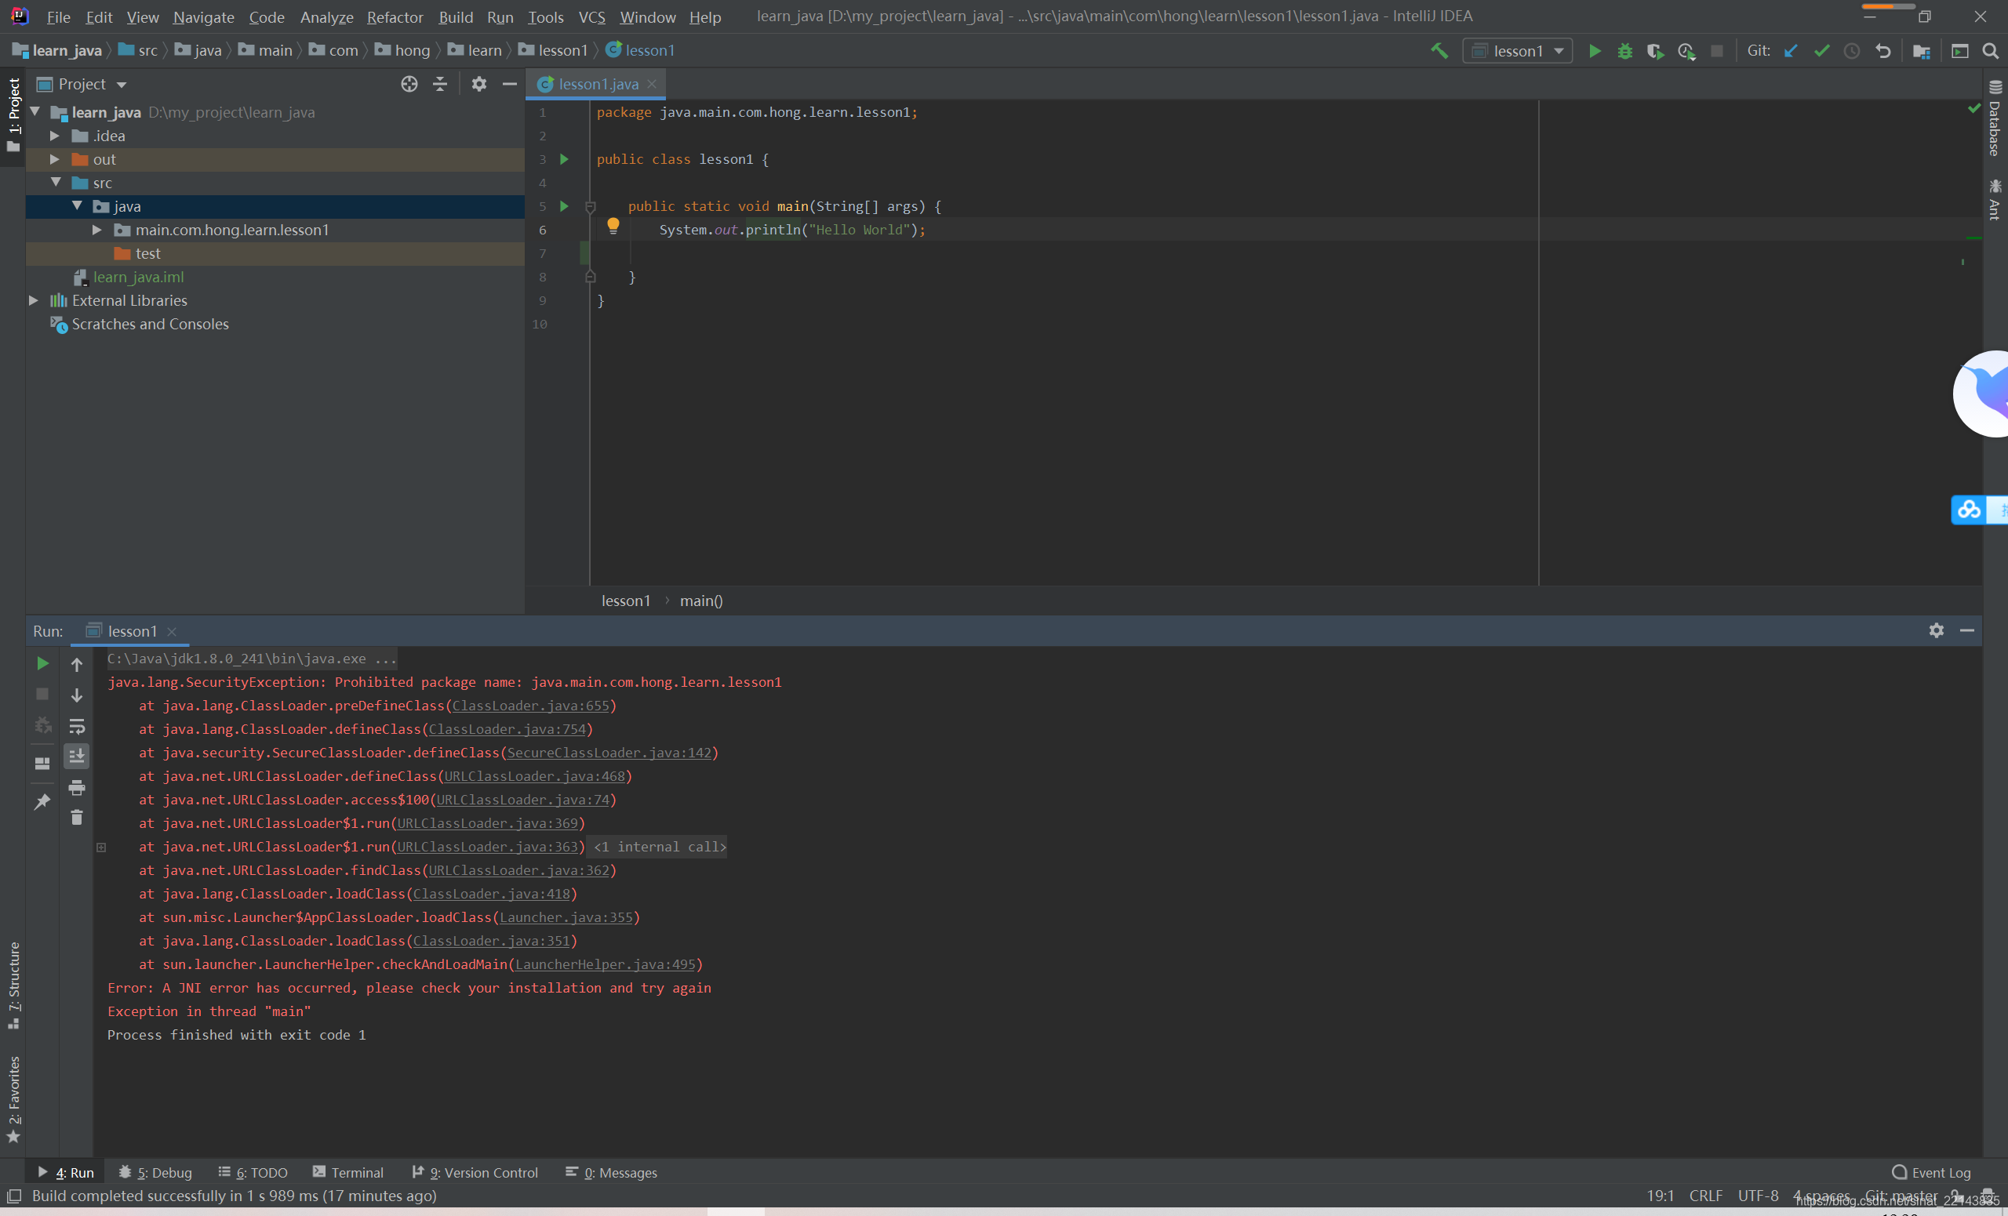Open the Event Log button
This screenshot has height=1216, width=2008.
1930,1172
